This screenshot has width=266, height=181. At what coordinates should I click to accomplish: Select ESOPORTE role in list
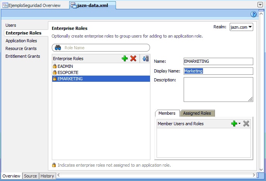101,72
